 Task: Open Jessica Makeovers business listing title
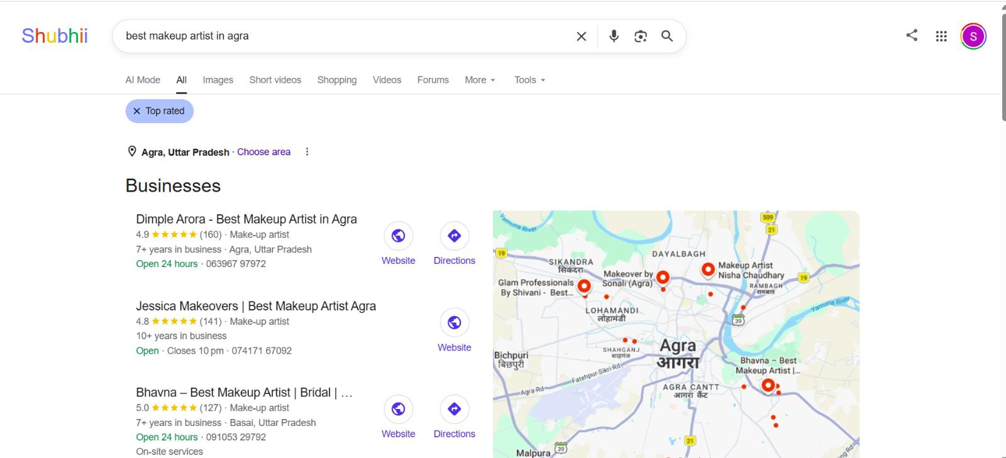coord(256,306)
